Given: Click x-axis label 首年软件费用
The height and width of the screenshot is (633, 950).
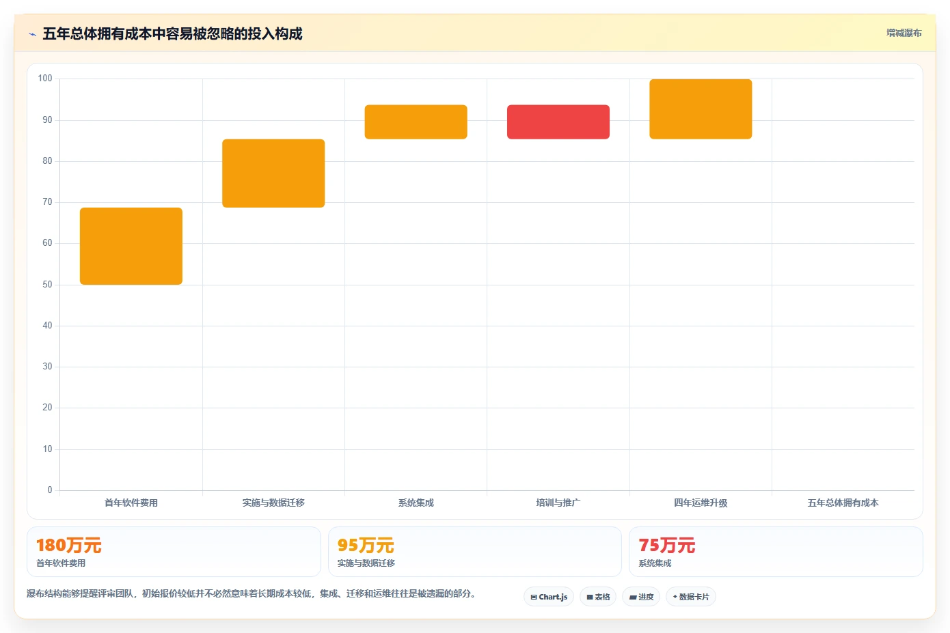Looking at the screenshot, I should pyautogui.click(x=131, y=503).
